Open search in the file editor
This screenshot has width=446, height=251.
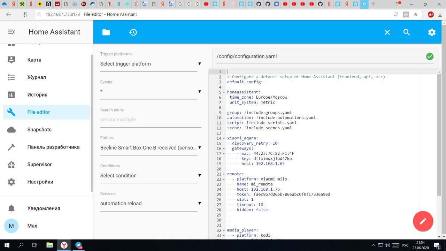tap(407, 32)
